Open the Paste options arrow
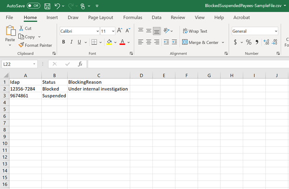289x189 pixels. 10,45
